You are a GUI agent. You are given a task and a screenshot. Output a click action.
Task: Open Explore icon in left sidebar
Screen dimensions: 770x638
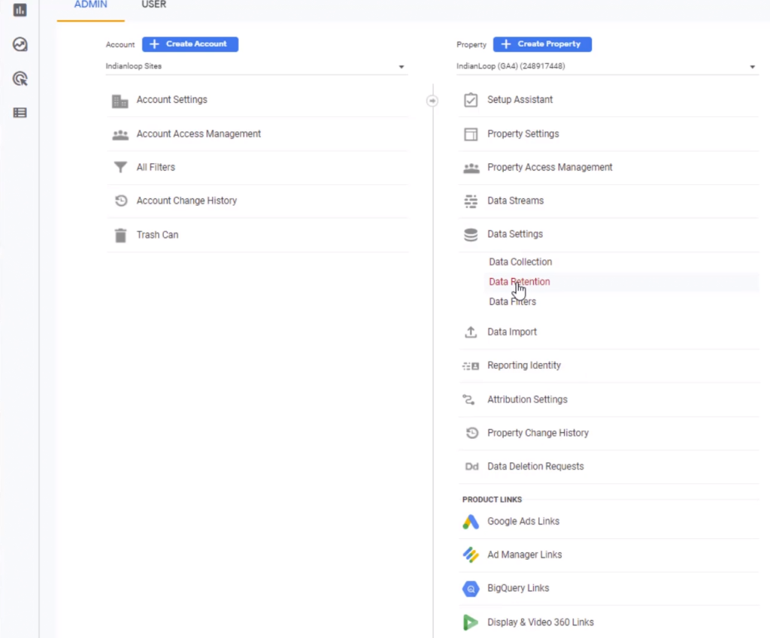click(20, 44)
